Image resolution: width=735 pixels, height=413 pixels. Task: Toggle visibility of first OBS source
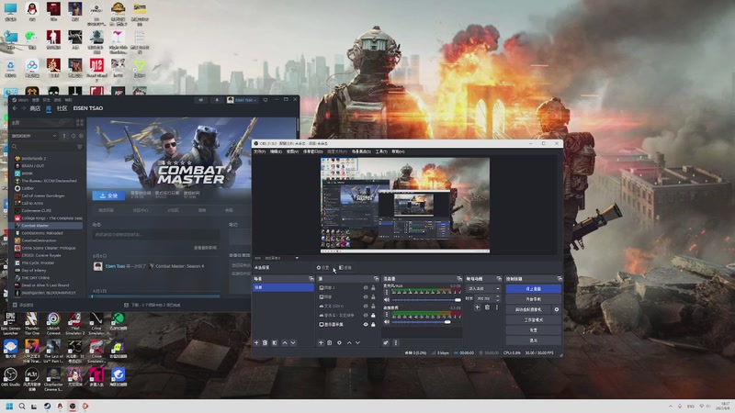(366, 287)
